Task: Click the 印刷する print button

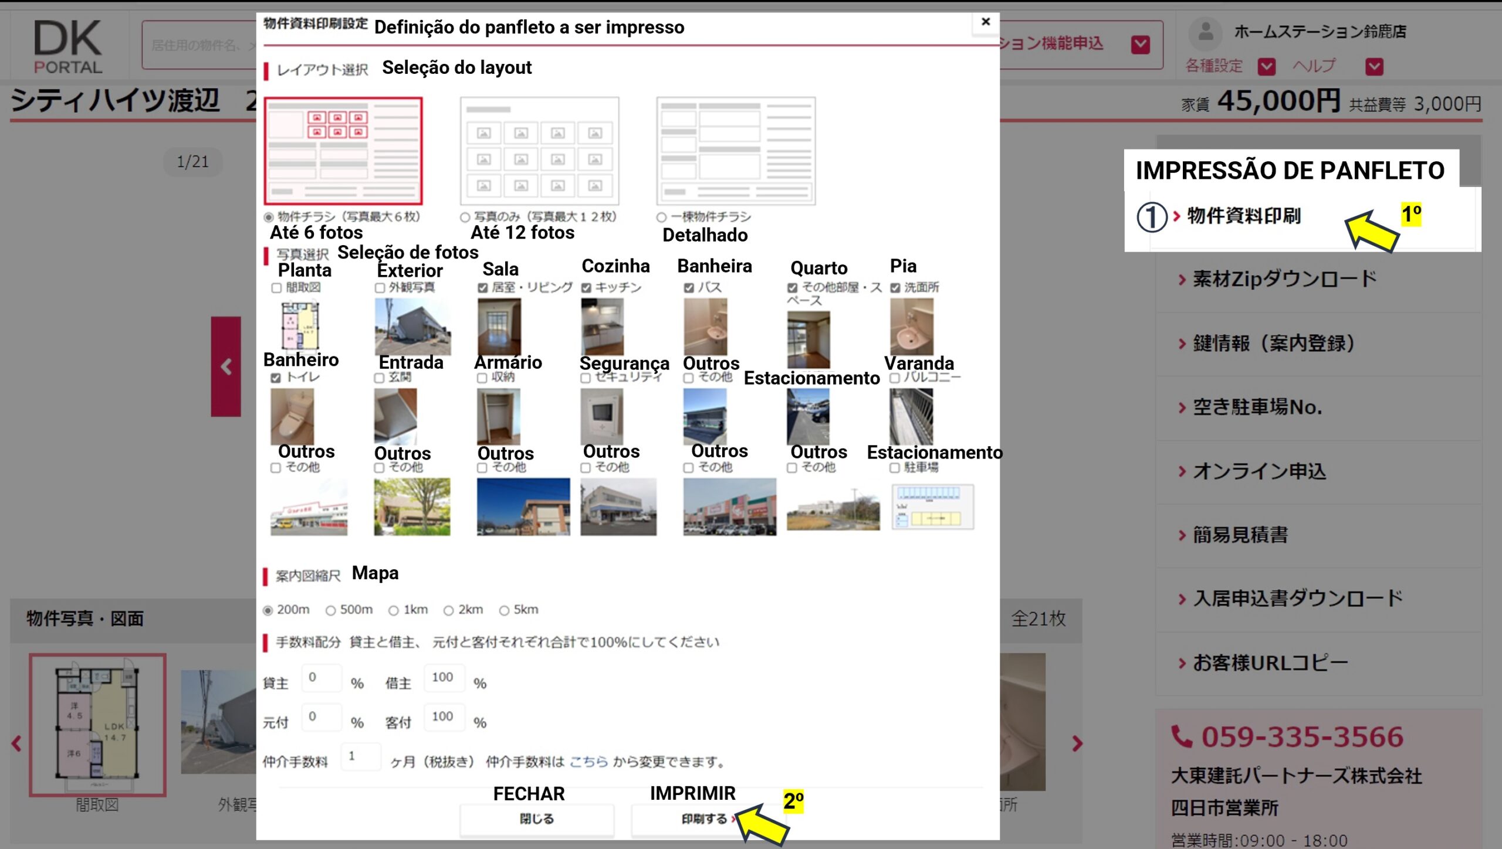Action: [x=704, y=819]
